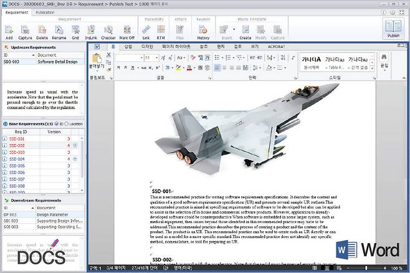This screenshot has height=273, width=410.
Task: Click the Version column header
Action: (x=54, y=132)
